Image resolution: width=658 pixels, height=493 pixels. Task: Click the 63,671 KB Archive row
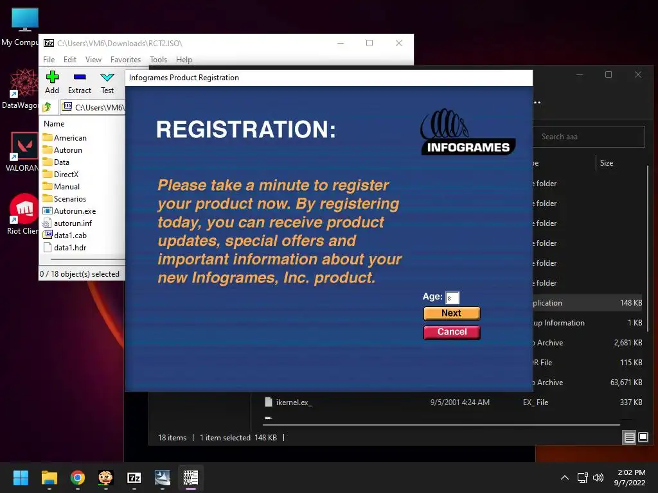coord(587,383)
